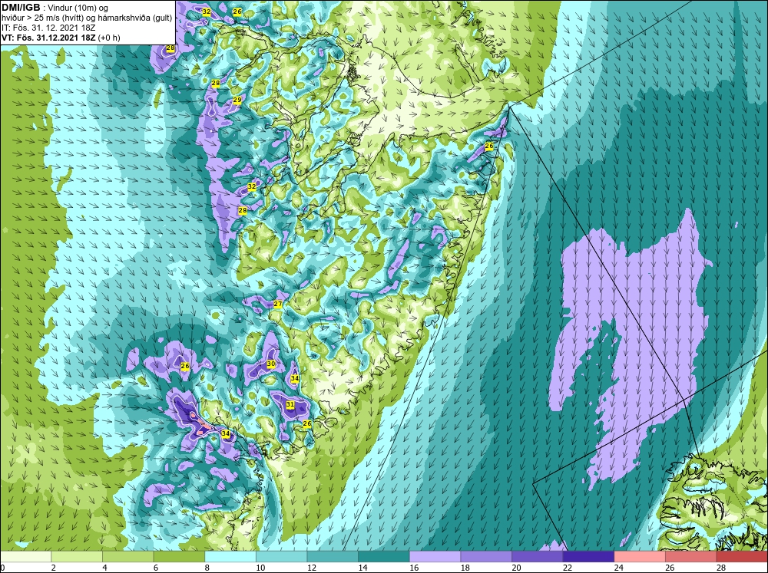768x573 pixels.
Task: Pick the 14–16 m/s dark teal legend swatch
Action: 384,556
